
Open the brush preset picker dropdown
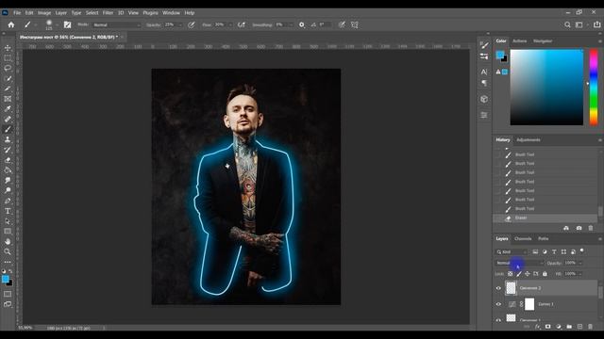[57, 25]
